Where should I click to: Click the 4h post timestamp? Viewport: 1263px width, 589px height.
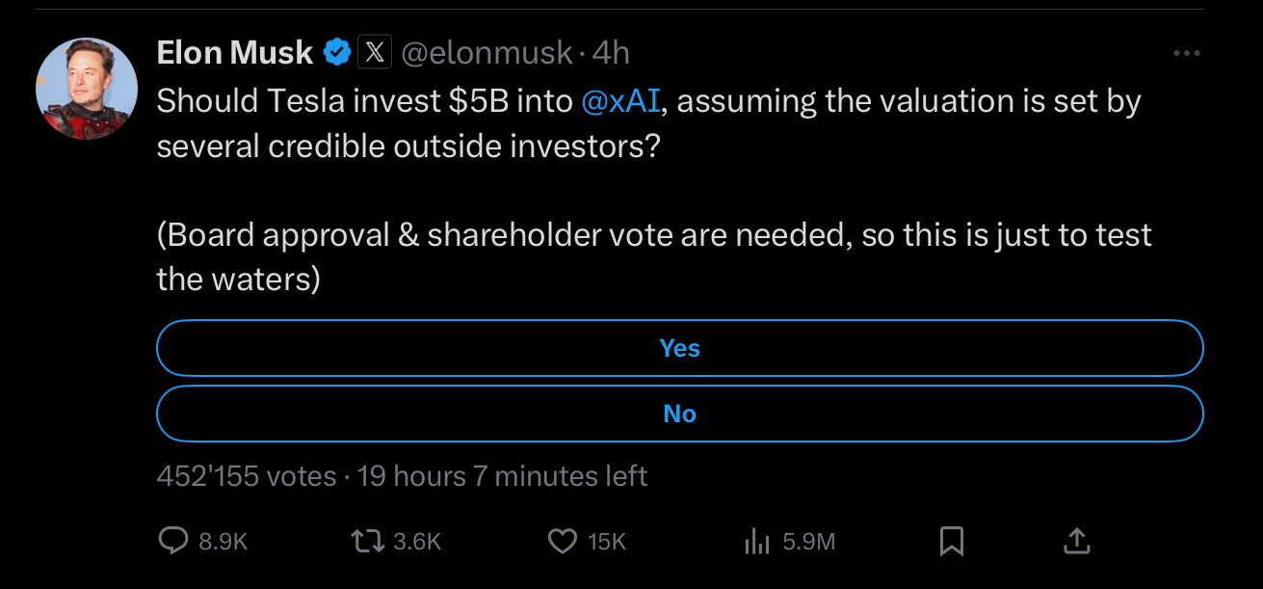pos(611,53)
